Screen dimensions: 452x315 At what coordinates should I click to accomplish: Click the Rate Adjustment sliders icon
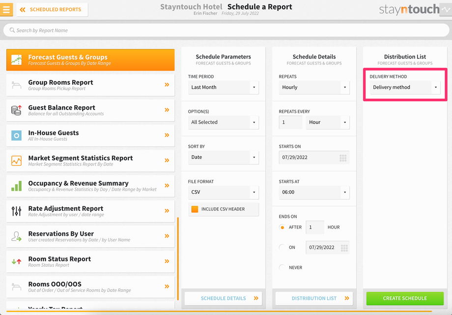(16, 211)
